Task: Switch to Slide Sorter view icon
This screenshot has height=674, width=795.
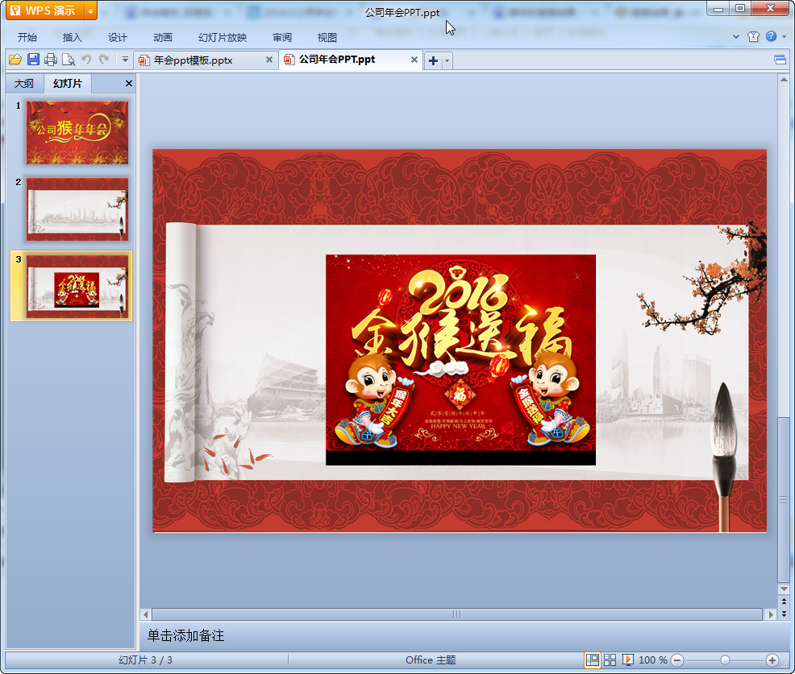Action: (610, 660)
